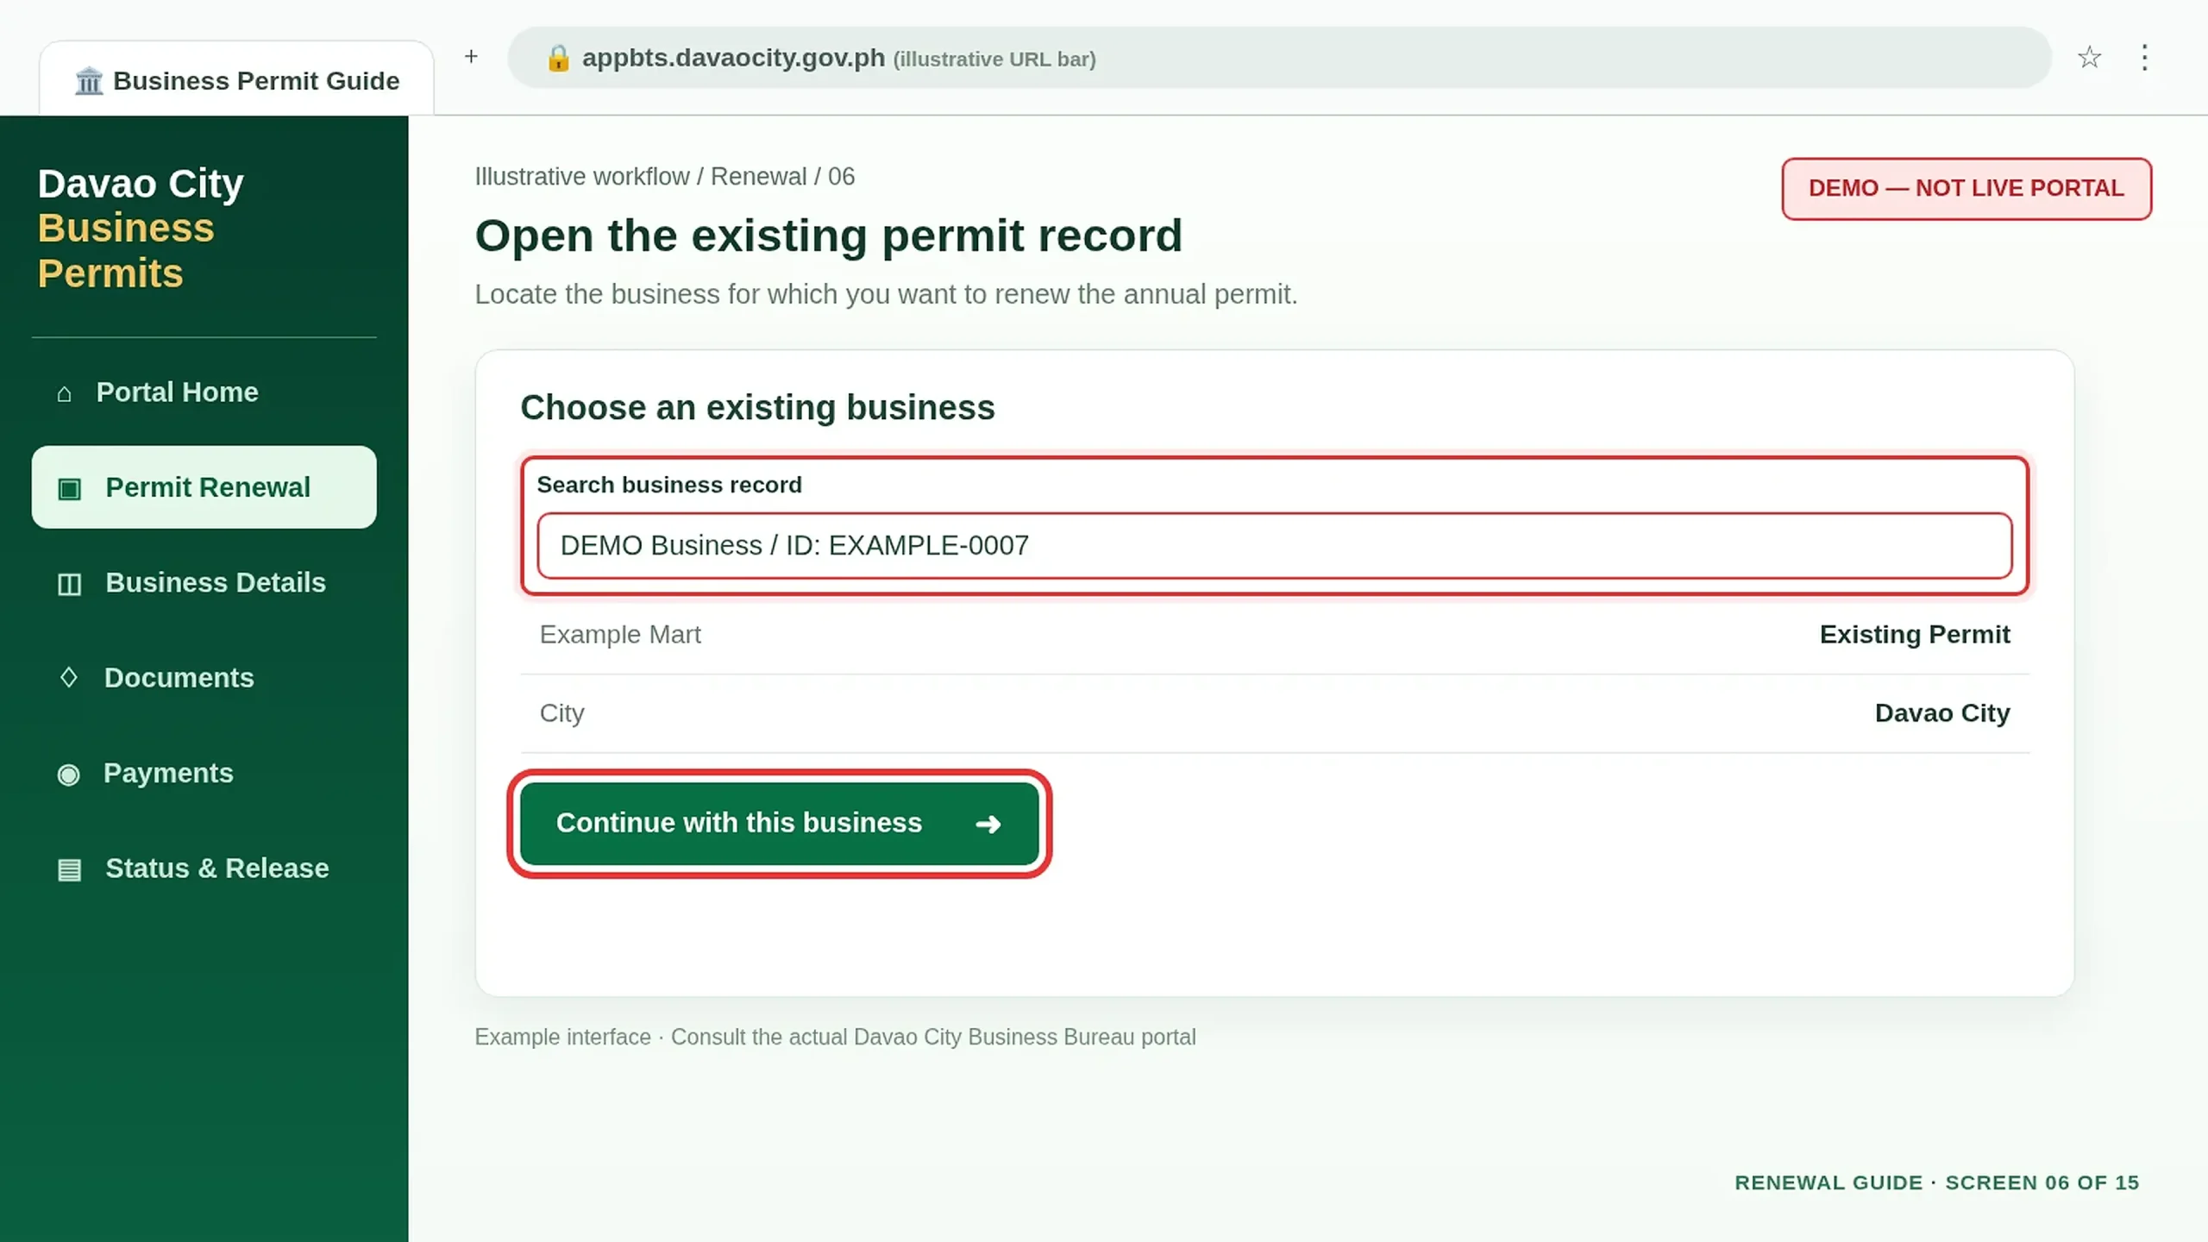Open Business Details section
This screenshot has height=1242, width=2208.
(x=204, y=583)
